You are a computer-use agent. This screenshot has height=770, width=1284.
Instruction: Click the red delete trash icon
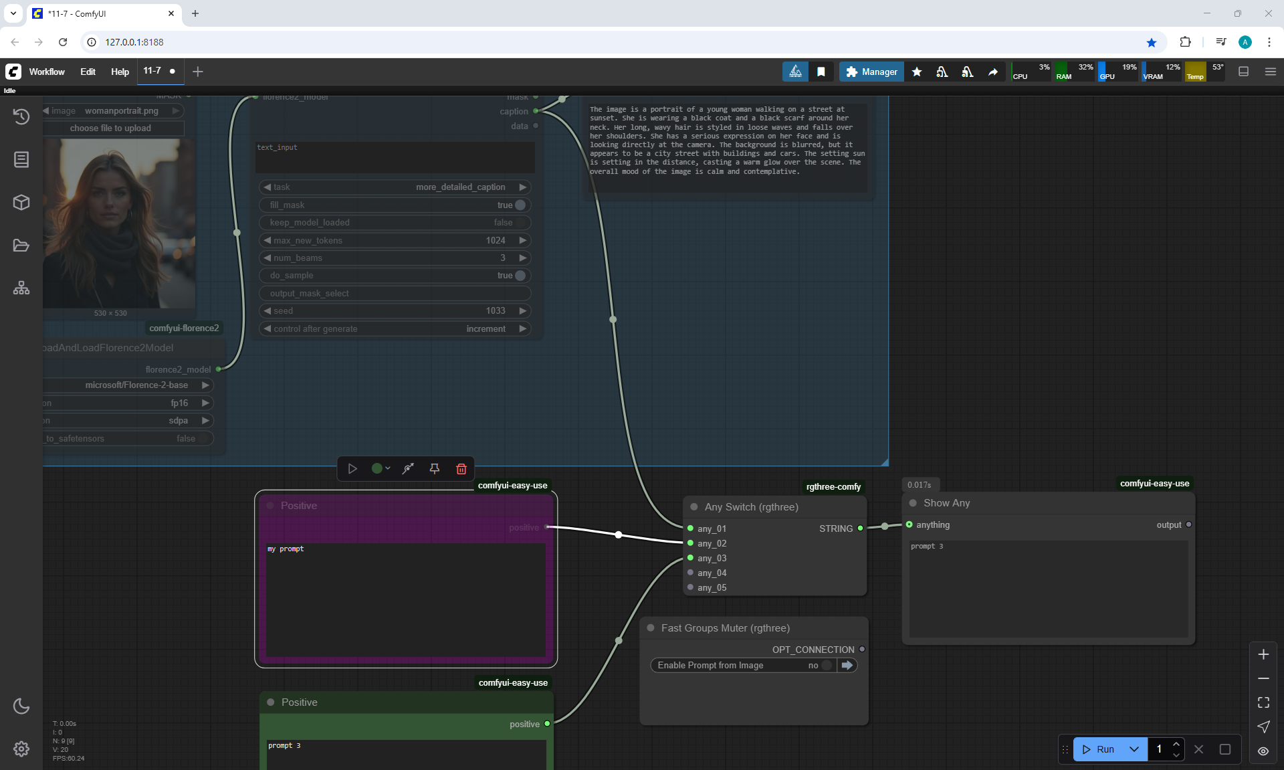coord(461,469)
